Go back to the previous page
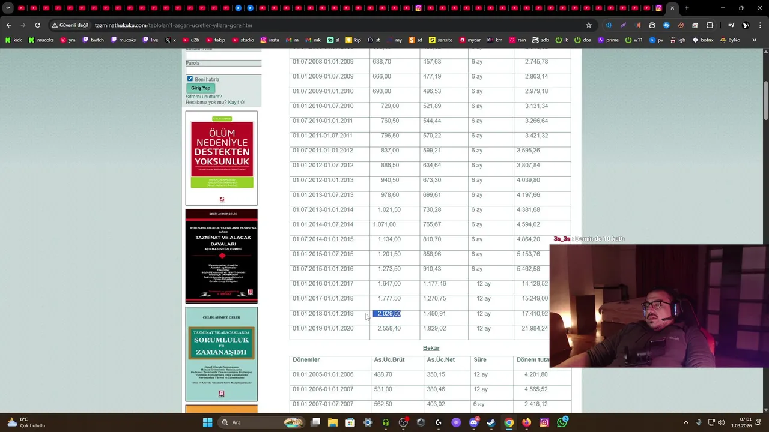Viewport: 769px width, 432px height. click(x=8, y=25)
